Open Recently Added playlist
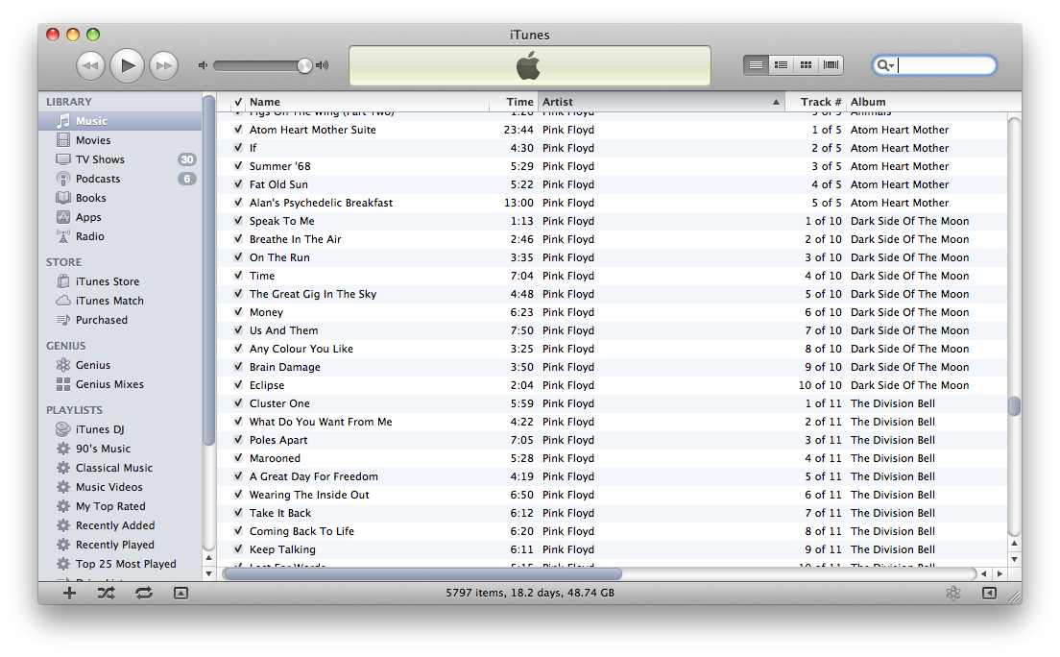Image resolution: width=1060 pixels, height=657 pixels. click(120, 525)
